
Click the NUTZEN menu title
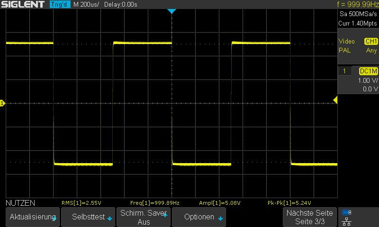(20, 203)
